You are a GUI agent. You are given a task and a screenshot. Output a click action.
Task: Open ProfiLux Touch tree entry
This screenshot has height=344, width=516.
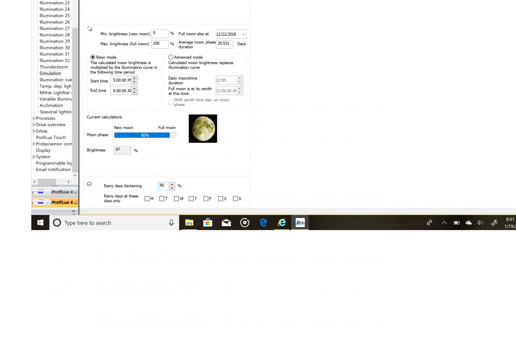(x=51, y=138)
